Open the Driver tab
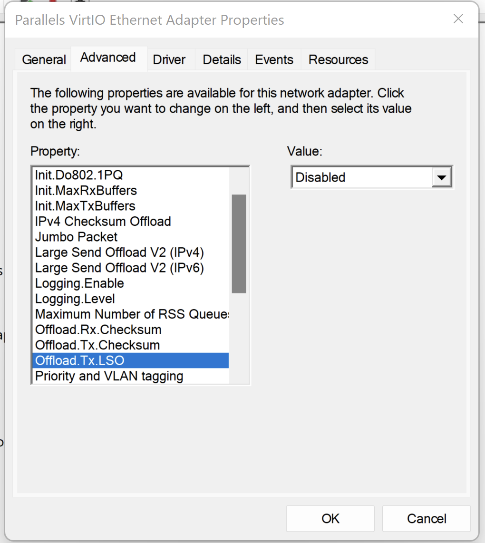Image resolution: width=485 pixels, height=543 pixels. pos(169,60)
